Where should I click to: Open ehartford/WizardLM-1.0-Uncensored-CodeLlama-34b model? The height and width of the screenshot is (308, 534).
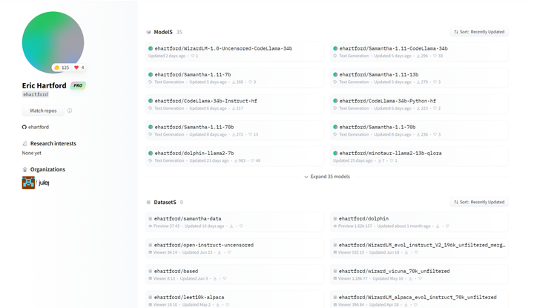pos(234,52)
